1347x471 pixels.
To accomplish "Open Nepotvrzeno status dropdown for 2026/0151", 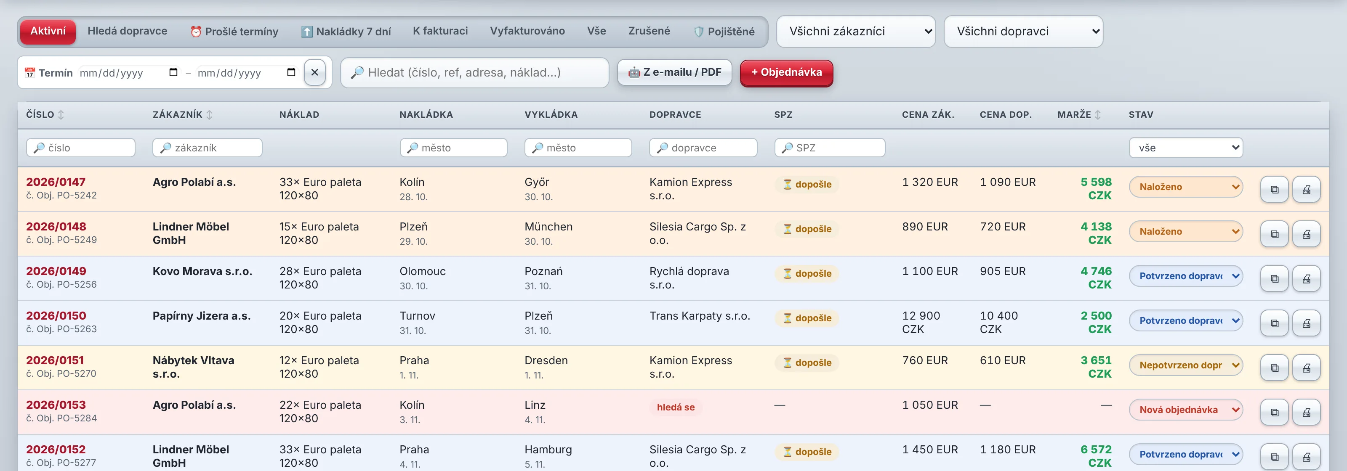I will (1185, 365).
